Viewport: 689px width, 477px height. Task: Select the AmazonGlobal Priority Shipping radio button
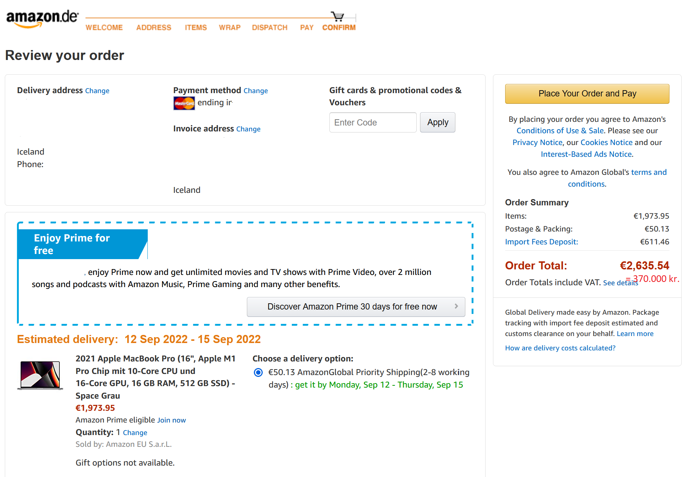click(x=258, y=372)
